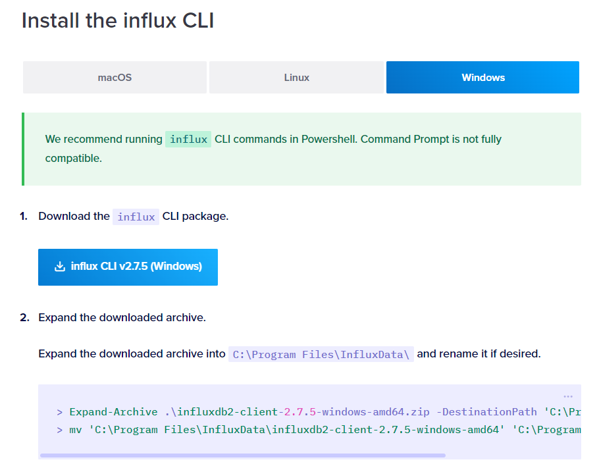The height and width of the screenshot is (468, 599).
Task: Switch to the Linux tab
Action: (x=296, y=77)
